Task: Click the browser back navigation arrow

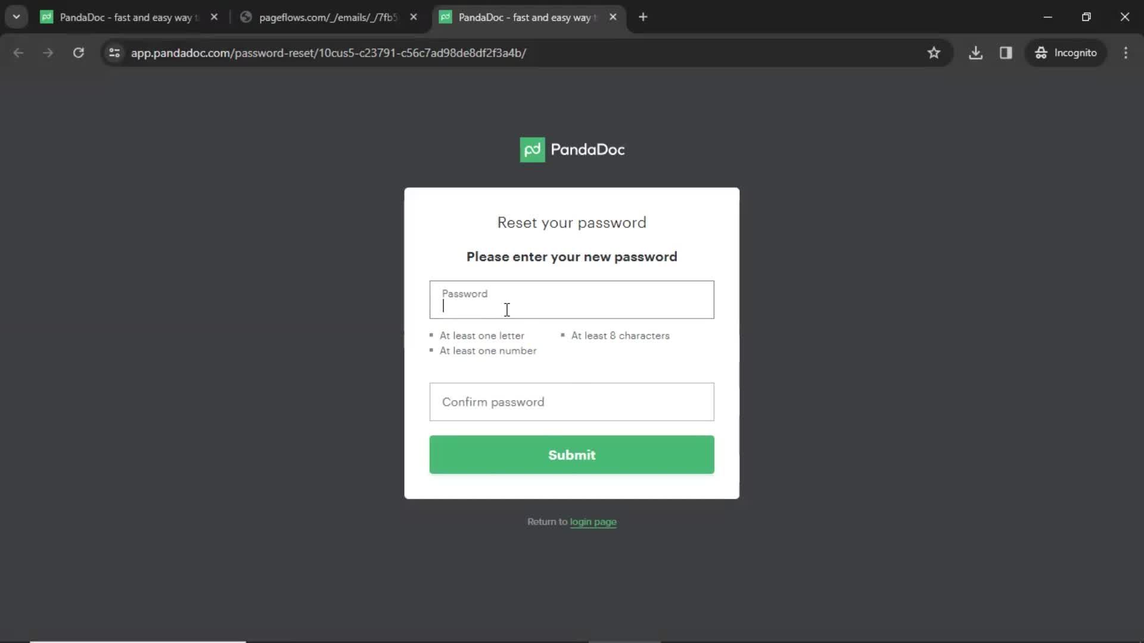Action: (19, 52)
